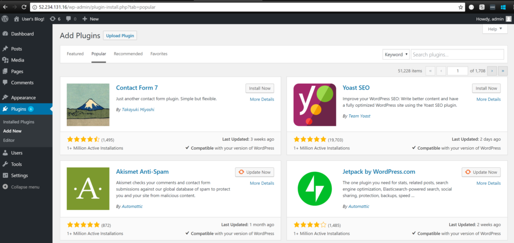Open author link Team Yoast
This screenshot has height=243, width=514.
click(359, 116)
